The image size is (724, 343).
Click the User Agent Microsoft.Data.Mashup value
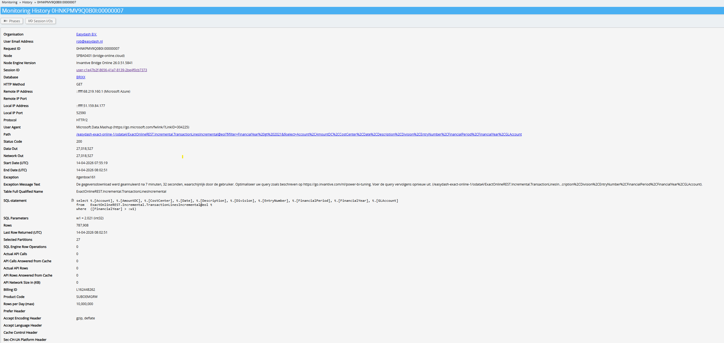pos(133,127)
